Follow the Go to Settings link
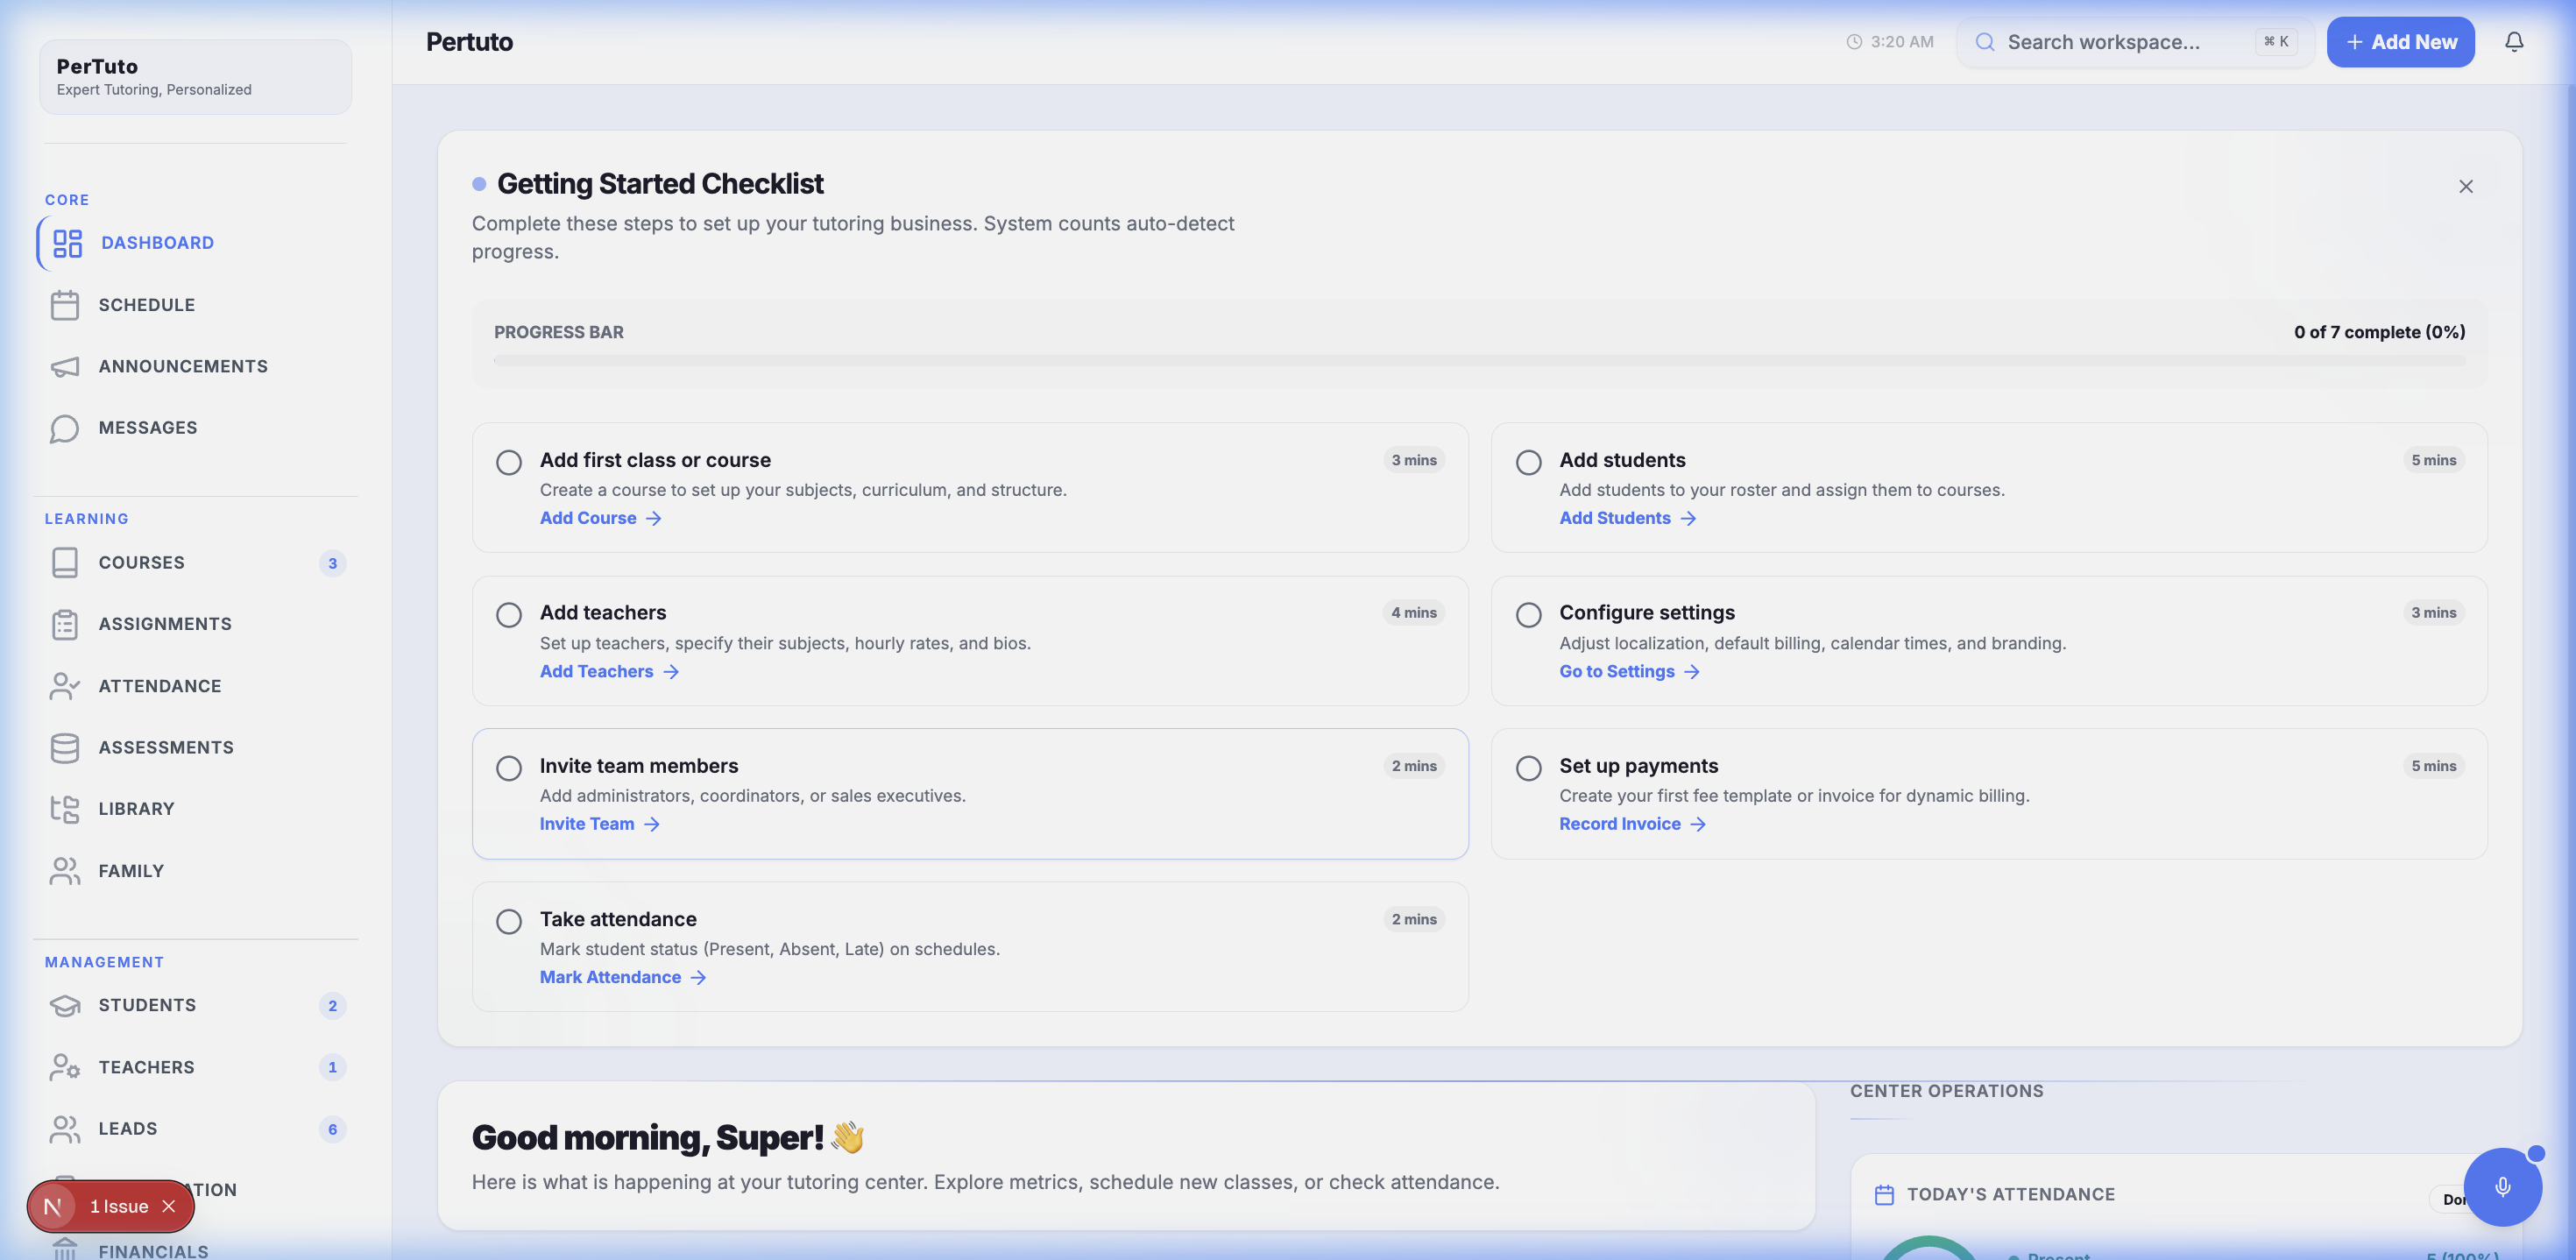The height and width of the screenshot is (1260, 2576). [x=1629, y=672]
